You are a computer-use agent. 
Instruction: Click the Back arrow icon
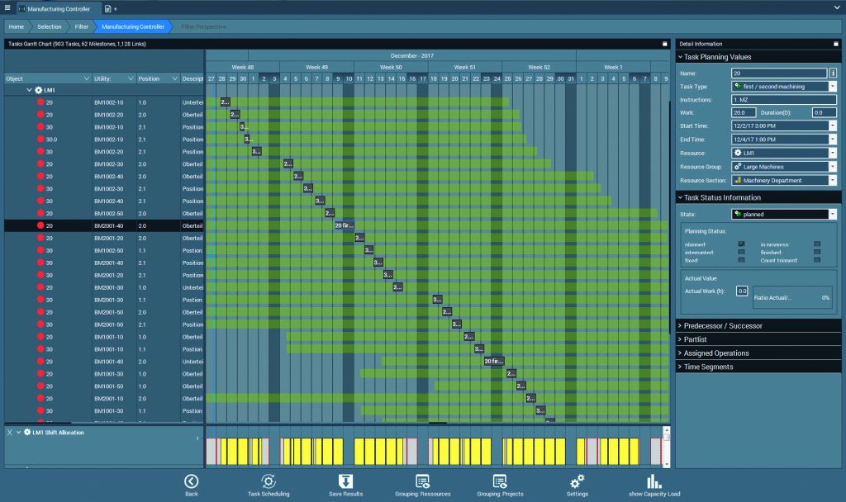191,481
